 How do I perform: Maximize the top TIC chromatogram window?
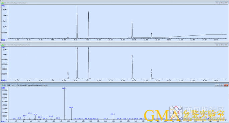pos(221,3)
